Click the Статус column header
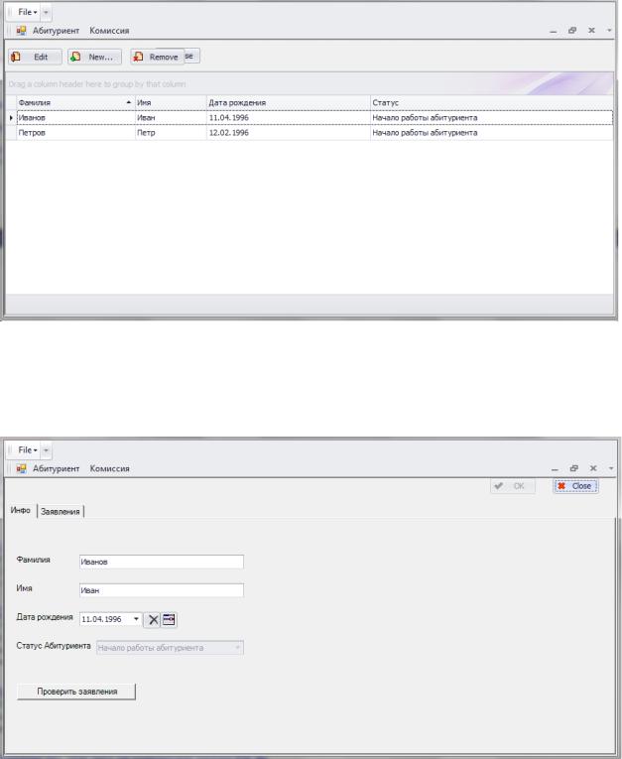Screen dimensions: 622x759 [x=492, y=102]
